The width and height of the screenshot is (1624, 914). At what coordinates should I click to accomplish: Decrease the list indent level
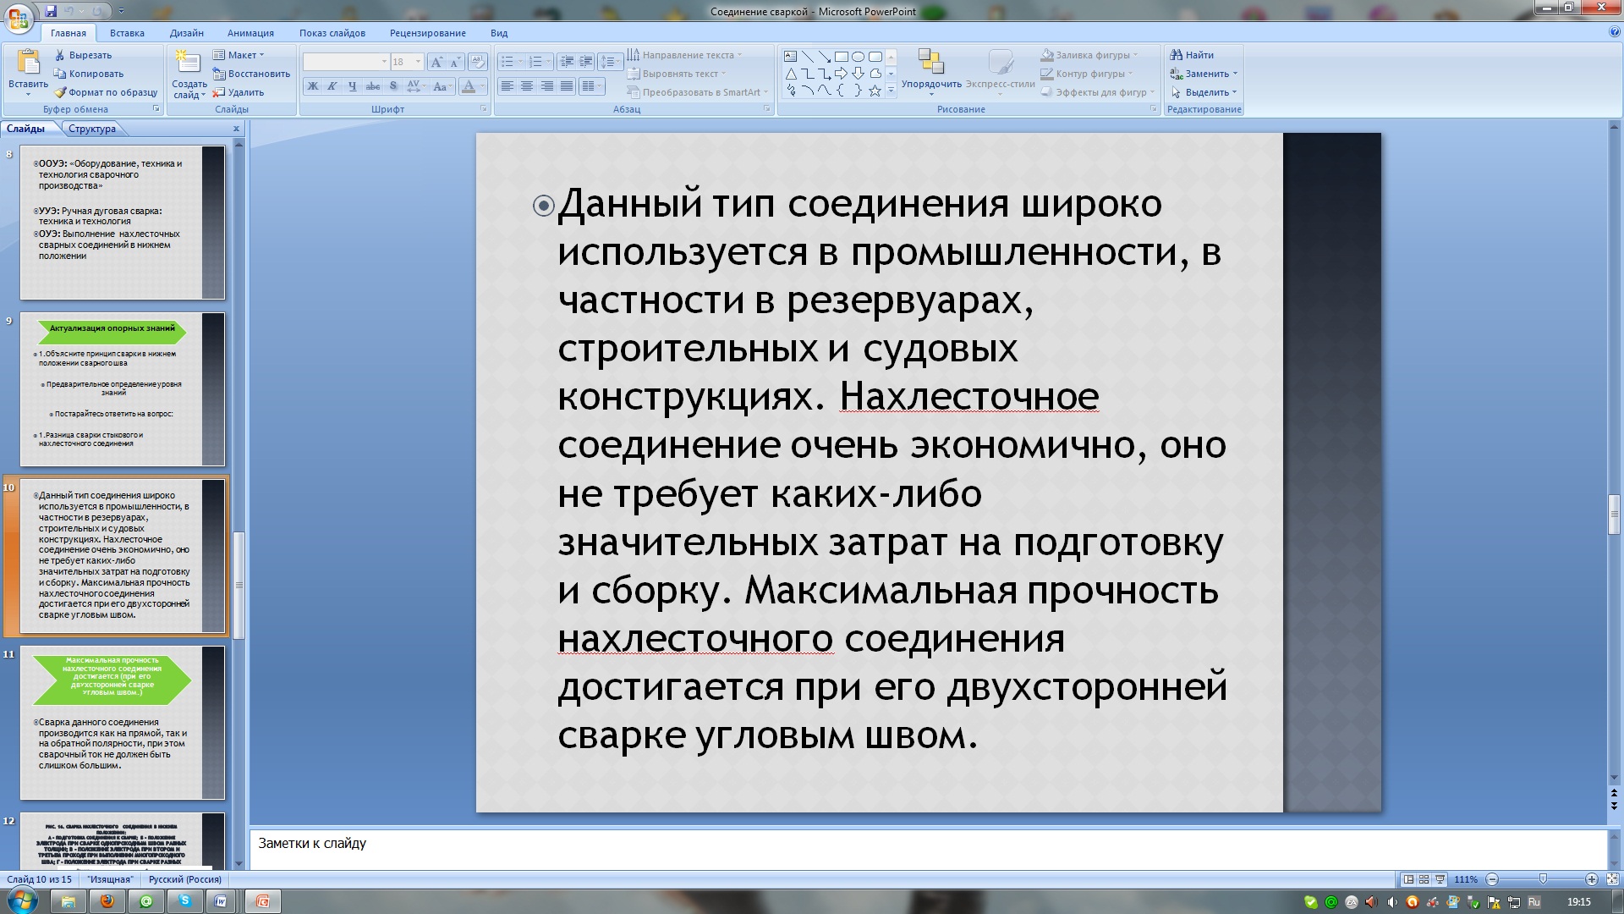[567, 62]
